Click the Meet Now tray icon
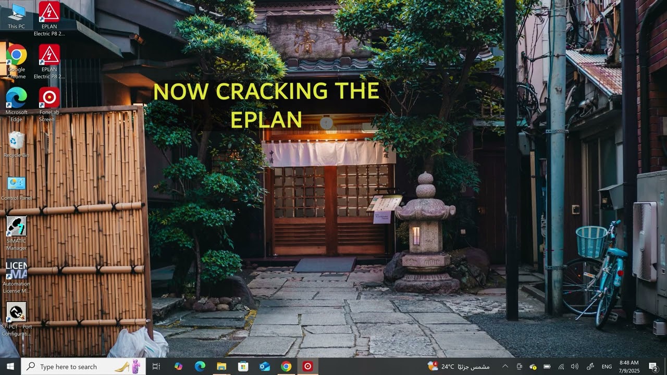This screenshot has height=375, width=667. tap(519, 367)
